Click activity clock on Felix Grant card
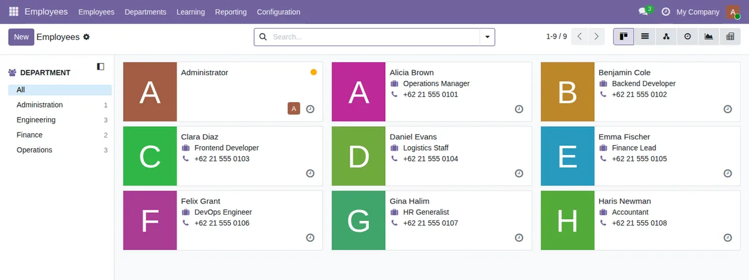 point(310,238)
